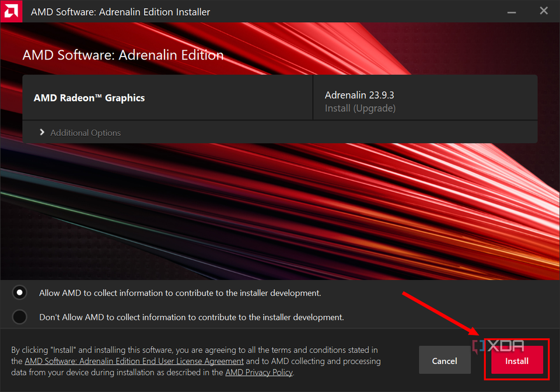Click the Cancel button
This screenshot has width=560, height=392.
[444, 360]
